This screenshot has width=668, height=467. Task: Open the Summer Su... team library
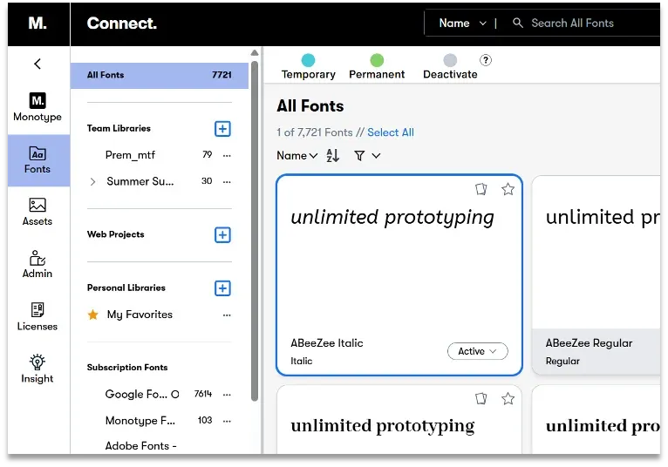(140, 181)
